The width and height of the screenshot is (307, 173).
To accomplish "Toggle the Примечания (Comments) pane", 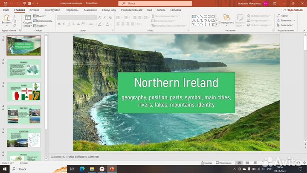I will coord(223,163).
